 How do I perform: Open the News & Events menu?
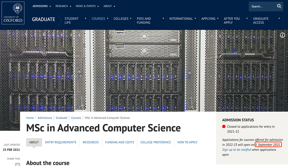pyautogui.click(x=86, y=6)
